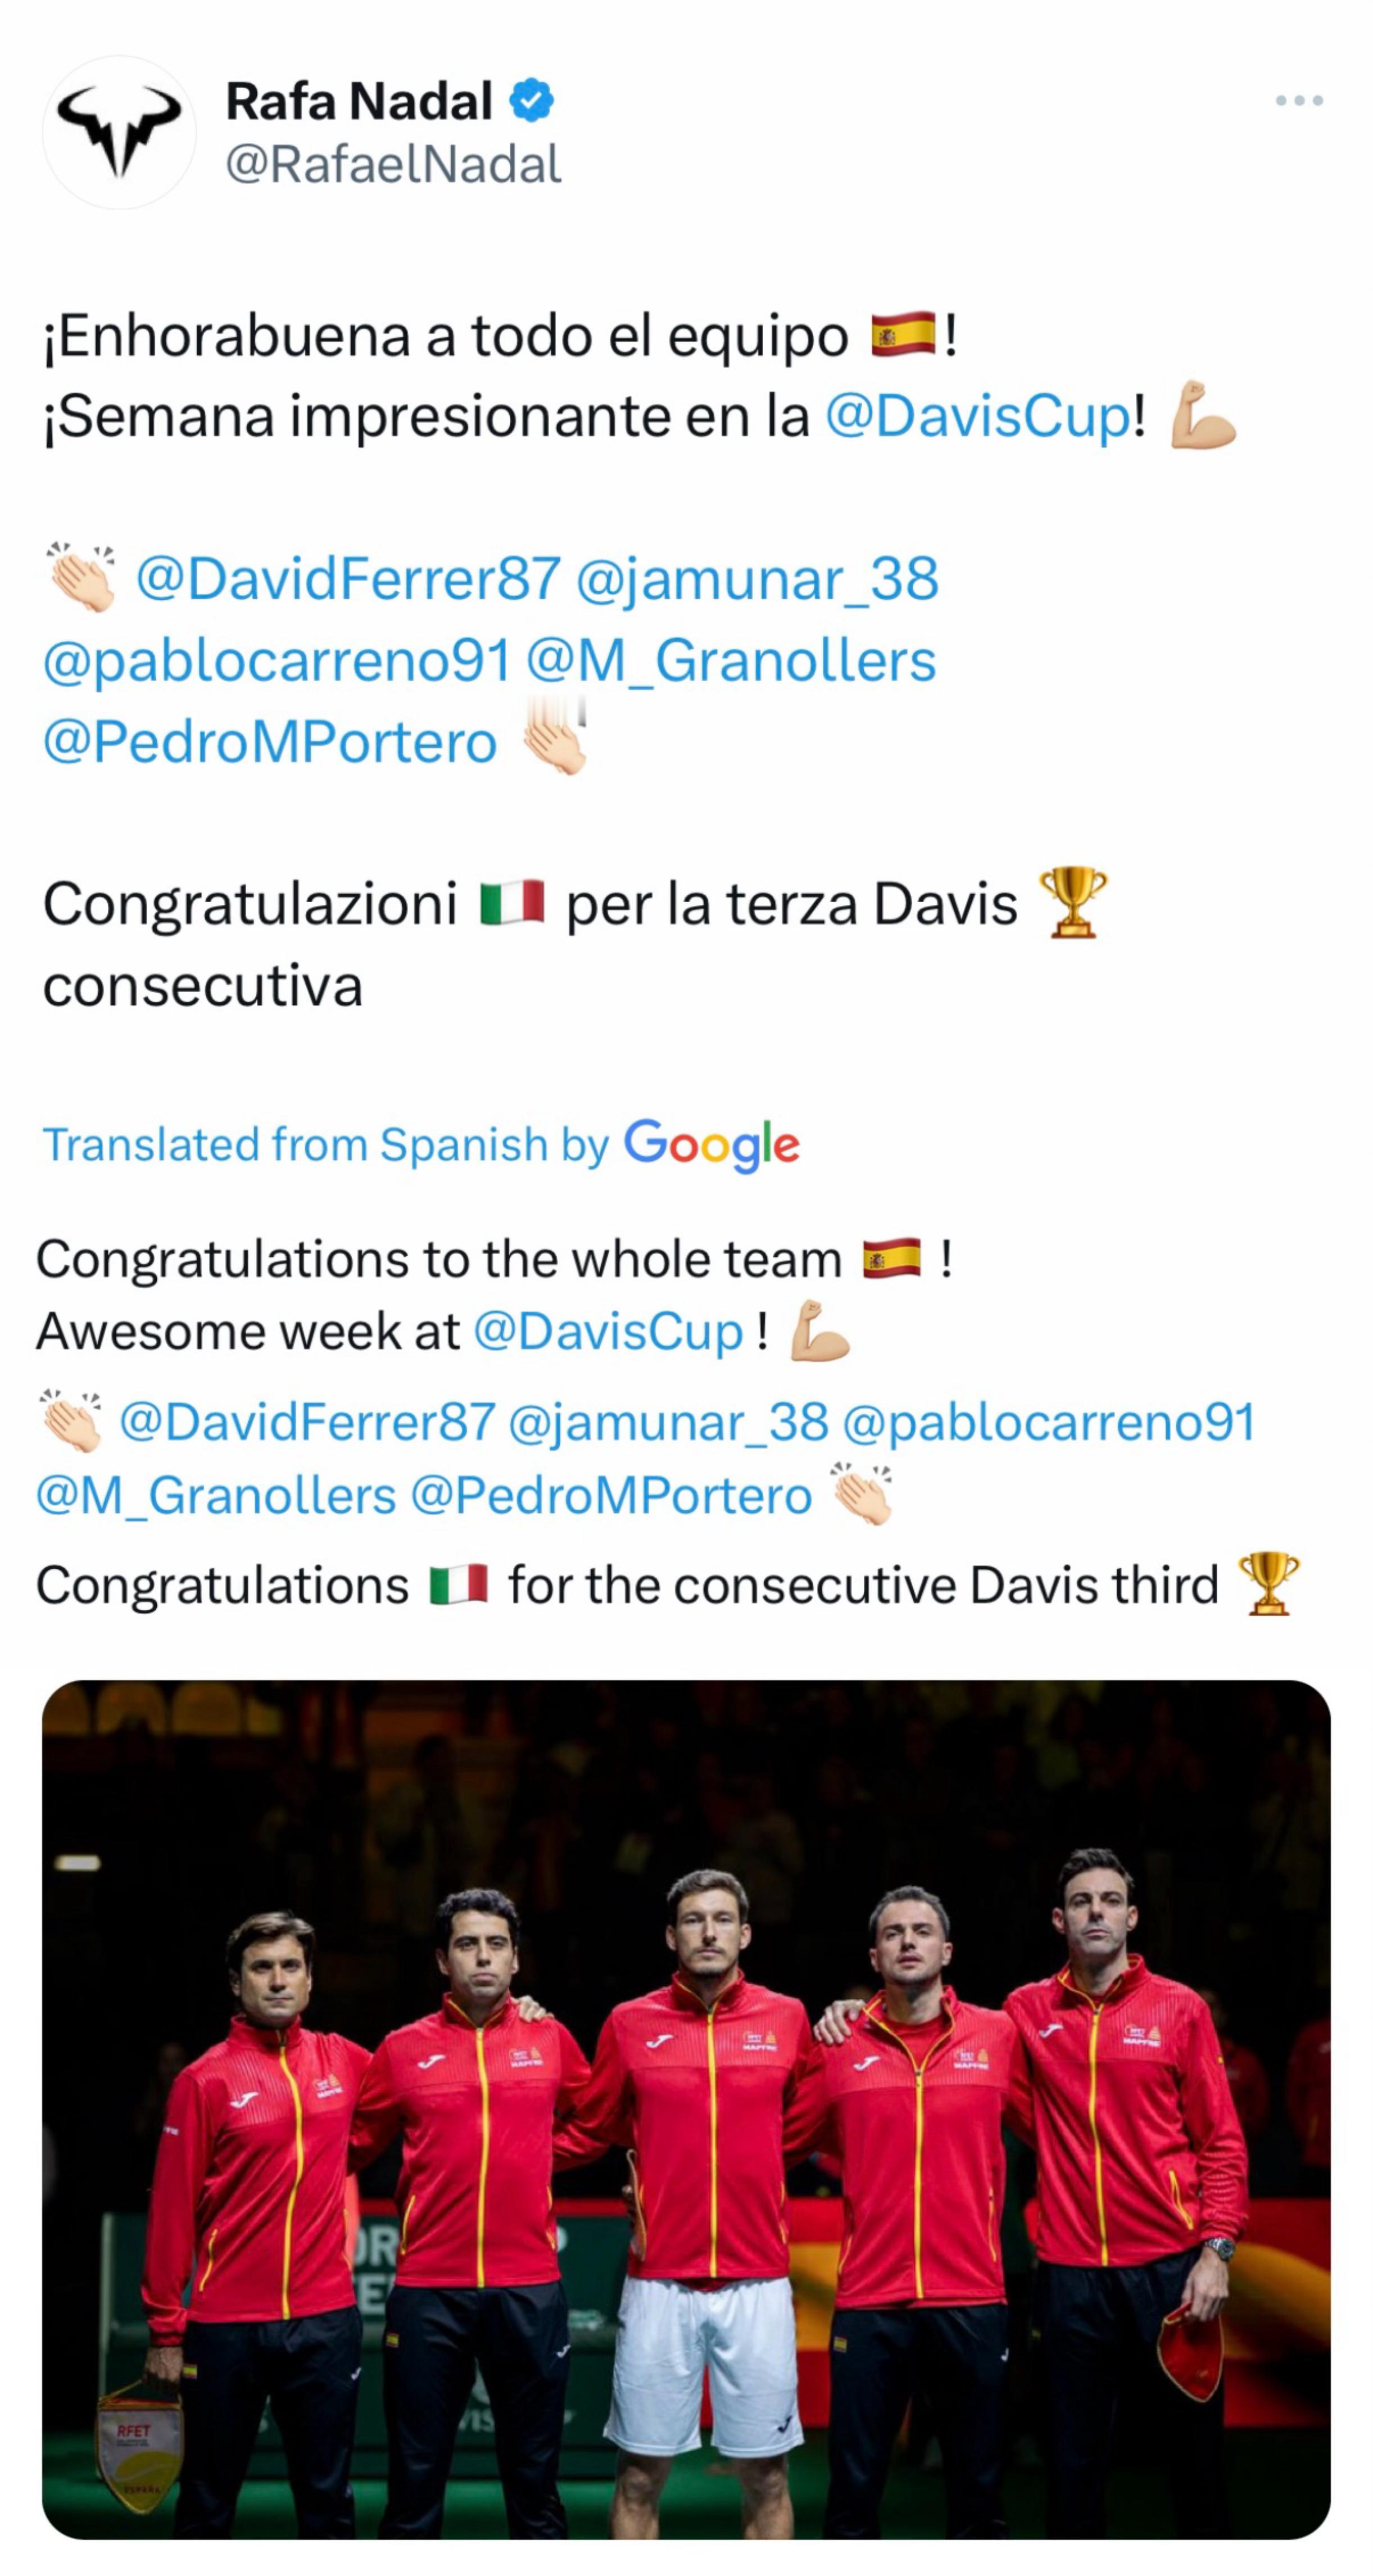Screen dimensions: 1373x2576
Task: Open the @RafaelNadal handle under the name
Action: click(393, 165)
